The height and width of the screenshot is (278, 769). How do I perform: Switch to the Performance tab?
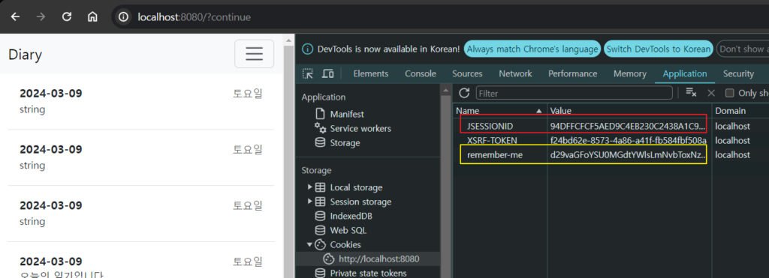[573, 74]
